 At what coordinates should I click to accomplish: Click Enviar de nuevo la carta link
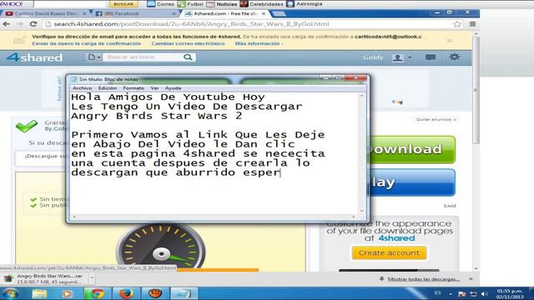pos(87,43)
